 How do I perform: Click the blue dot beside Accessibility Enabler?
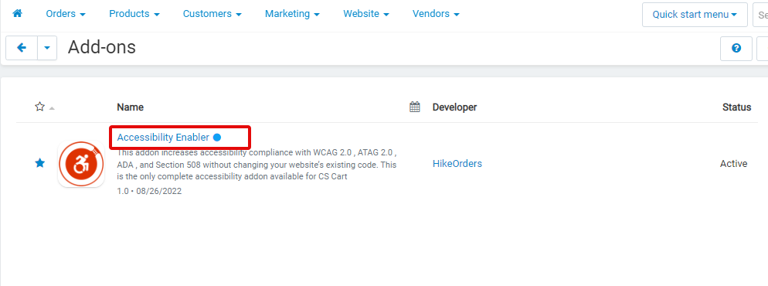coord(217,138)
